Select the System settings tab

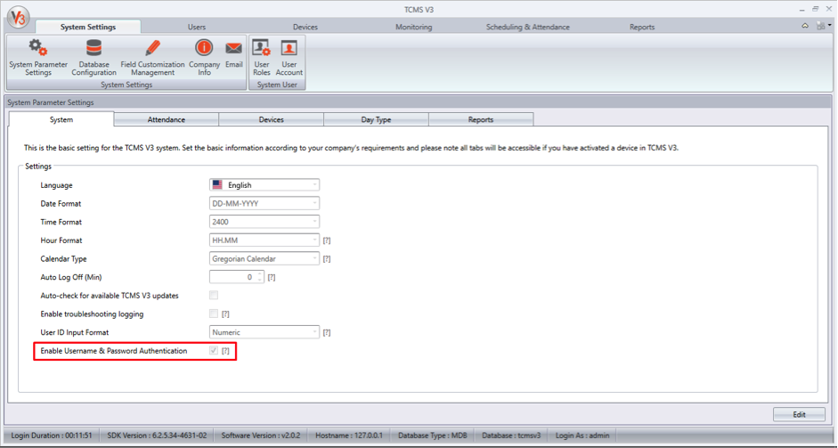coord(61,119)
